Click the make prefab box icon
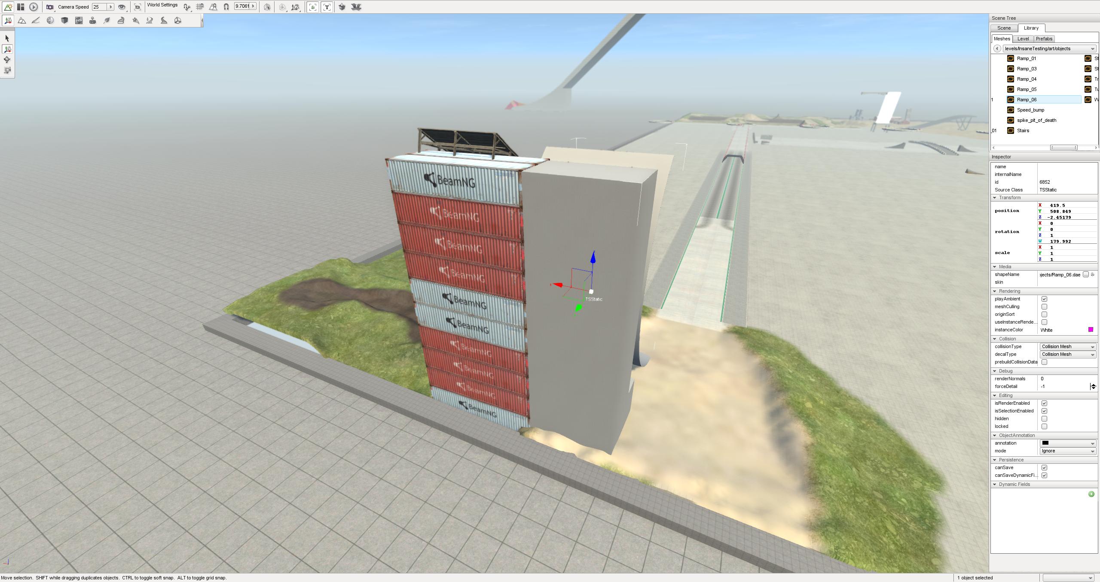1100x582 pixels. (x=342, y=7)
